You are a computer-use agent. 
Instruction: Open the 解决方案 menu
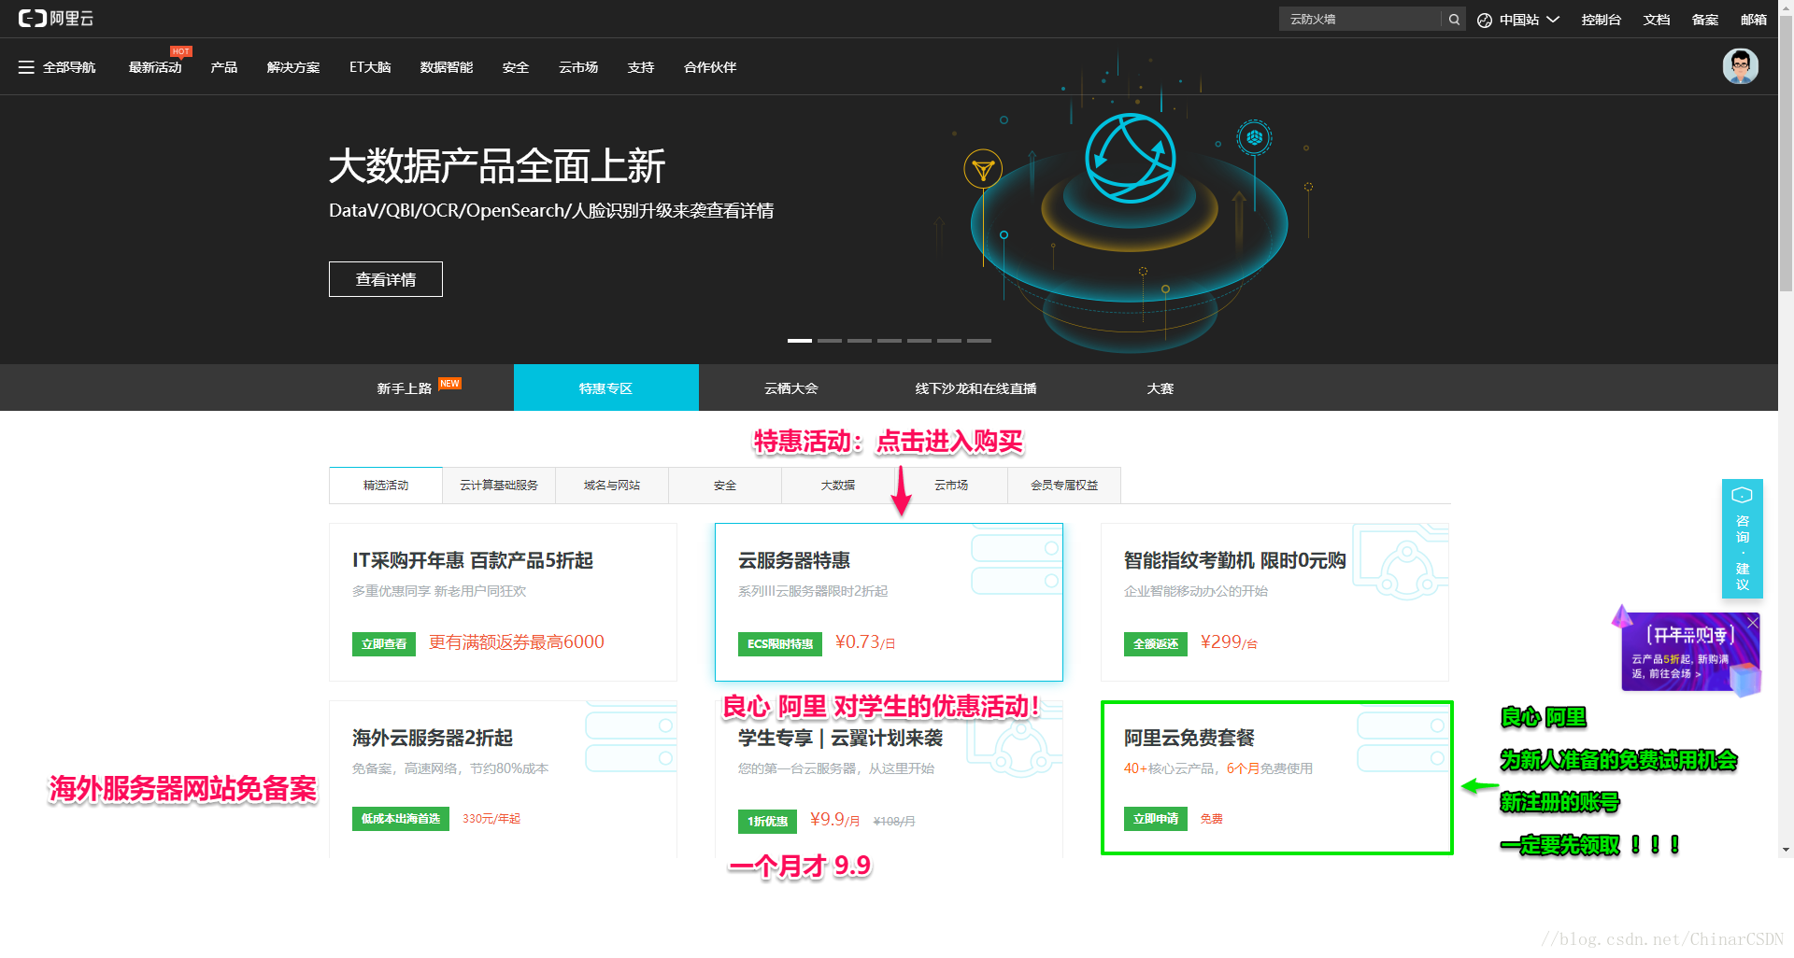pyautogui.click(x=293, y=67)
